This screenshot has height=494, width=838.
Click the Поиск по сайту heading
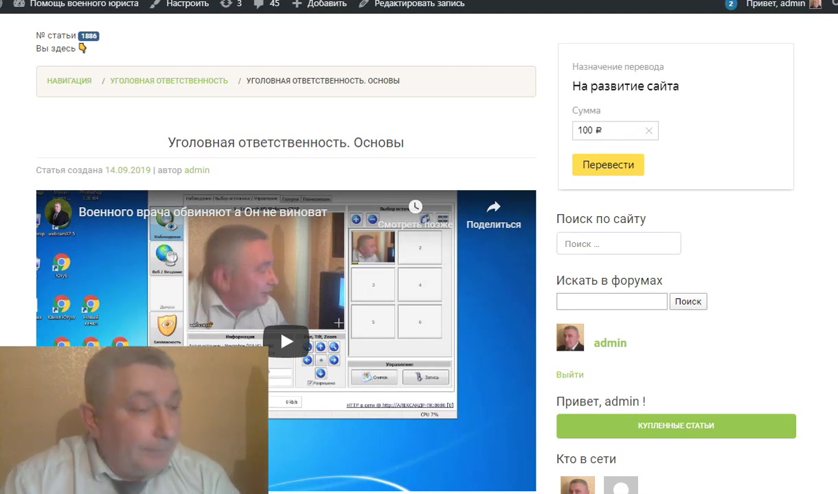click(x=601, y=219)
